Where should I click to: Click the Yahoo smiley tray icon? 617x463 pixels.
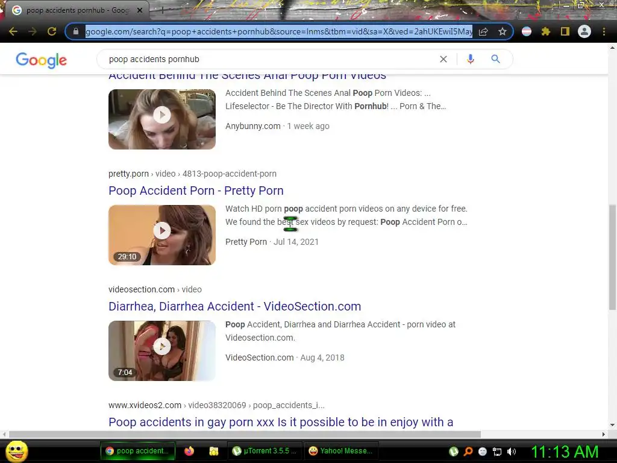(483, 452)
